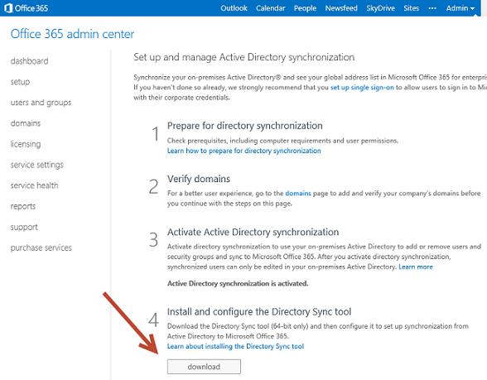Click Learn more under Activate synchronization
Screen dimensions: 487x380
pos(416,267)
